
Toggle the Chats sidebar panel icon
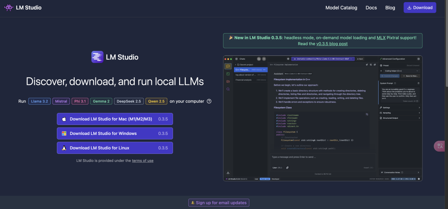[x=236, y=59]
